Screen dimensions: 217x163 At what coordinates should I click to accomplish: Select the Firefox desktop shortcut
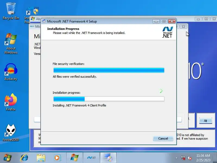tap(11, 102)
